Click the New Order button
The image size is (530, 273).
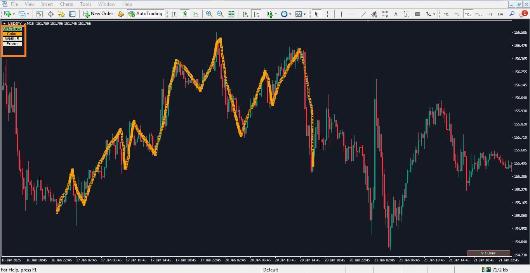(x=98, y=14)
